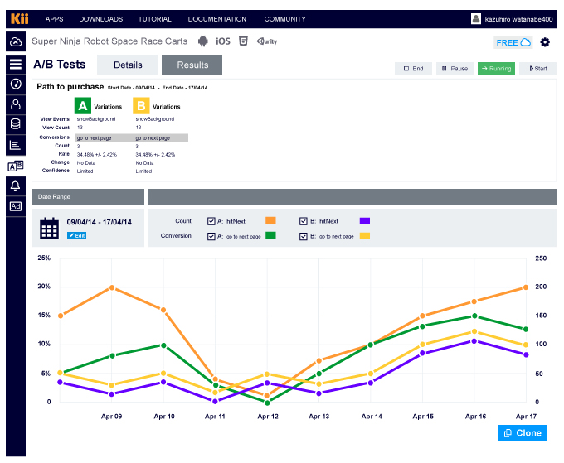Uncheck Count A: hitNext checkbox
This screenshot has width=564, height=463.
(211, 221)
